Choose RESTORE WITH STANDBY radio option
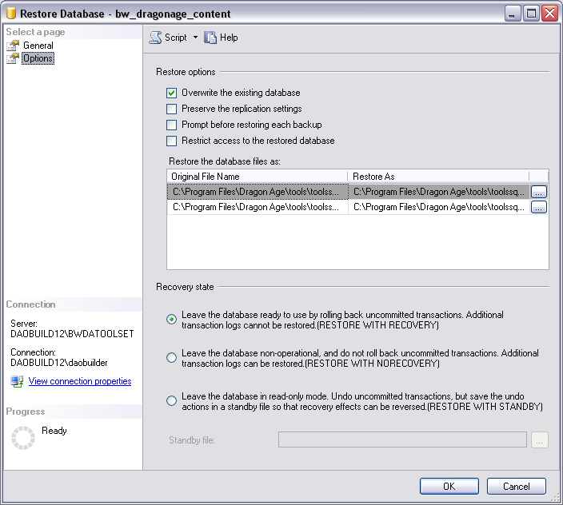The width and height of the screenshot is (563, 505). 171,401
